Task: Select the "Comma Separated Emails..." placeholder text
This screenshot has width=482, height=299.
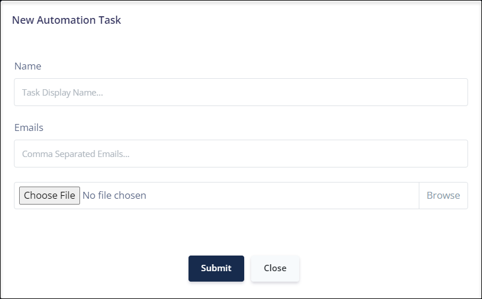Action: pyautogui.click(x=75, y=154)
